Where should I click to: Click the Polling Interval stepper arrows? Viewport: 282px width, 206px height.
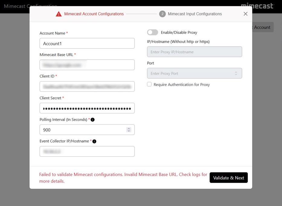click(129, 130)
